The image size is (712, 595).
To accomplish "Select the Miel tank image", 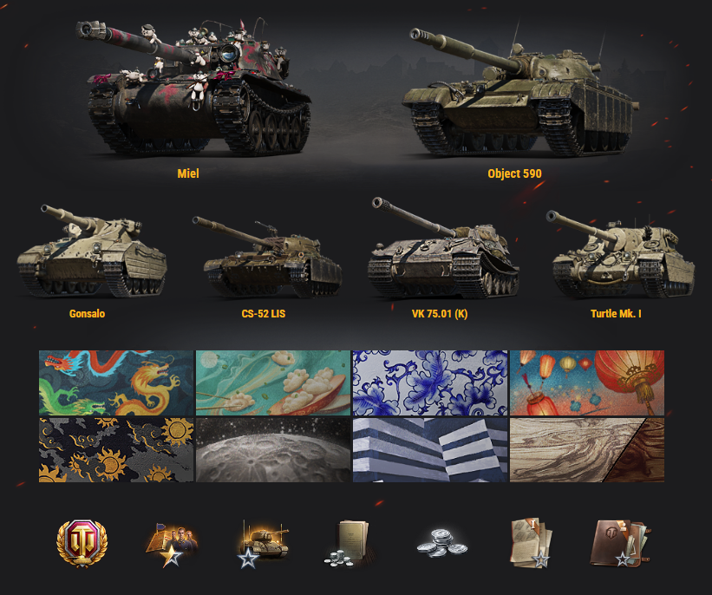I will click(x=193, y=86).
